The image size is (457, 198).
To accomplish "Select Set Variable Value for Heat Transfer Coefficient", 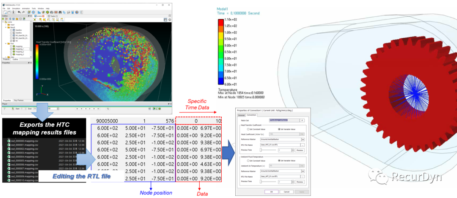I will (x=278, y=129).
